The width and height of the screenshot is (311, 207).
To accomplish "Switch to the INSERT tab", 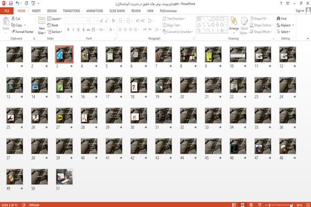I will 36,11.
